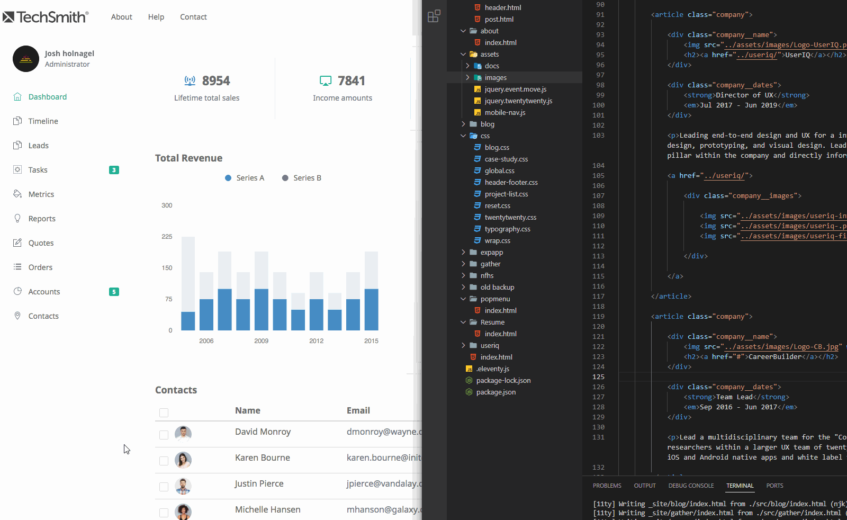This screenshot has height=520, width=847.
Task: Check the select-all contacts checkbox
Action: (164, 413)
